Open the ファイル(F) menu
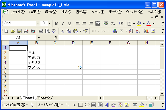 (x=18, y=12)
